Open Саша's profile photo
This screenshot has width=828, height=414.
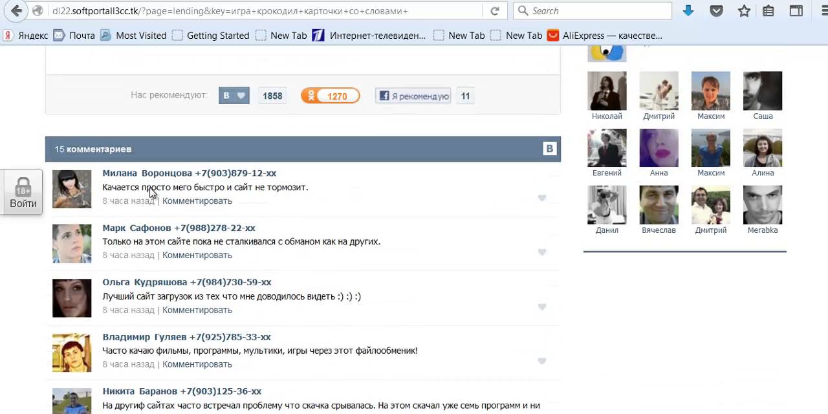point(763,91)
